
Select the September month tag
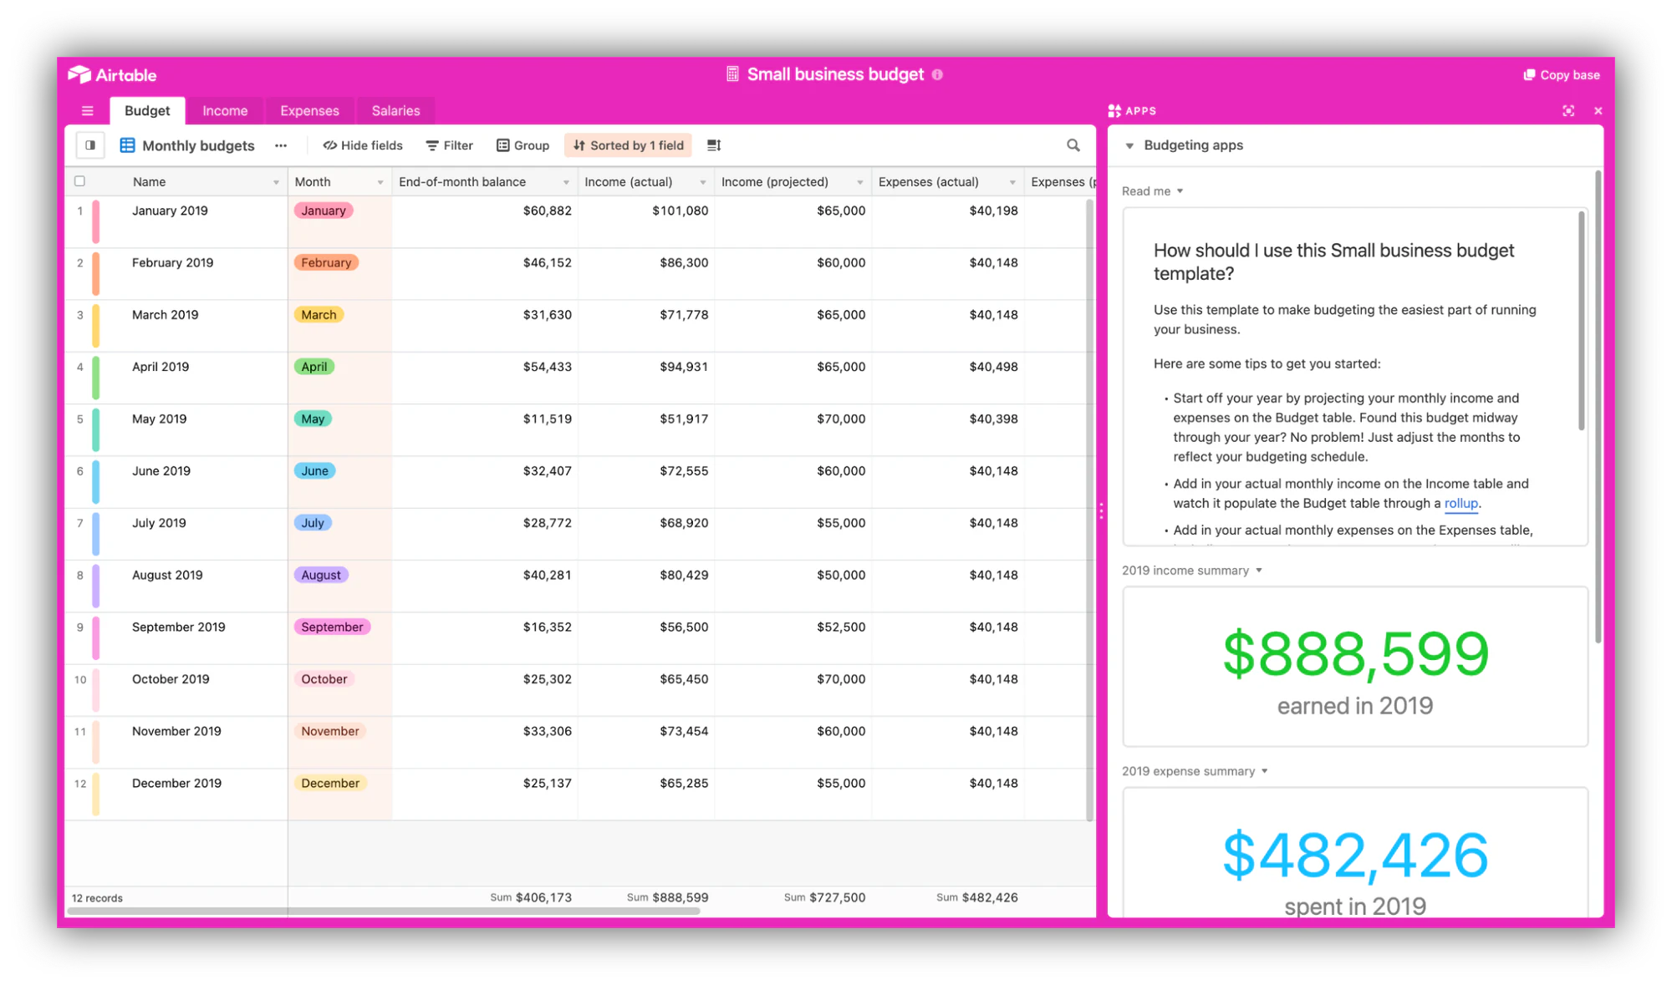tap(332, 627)
